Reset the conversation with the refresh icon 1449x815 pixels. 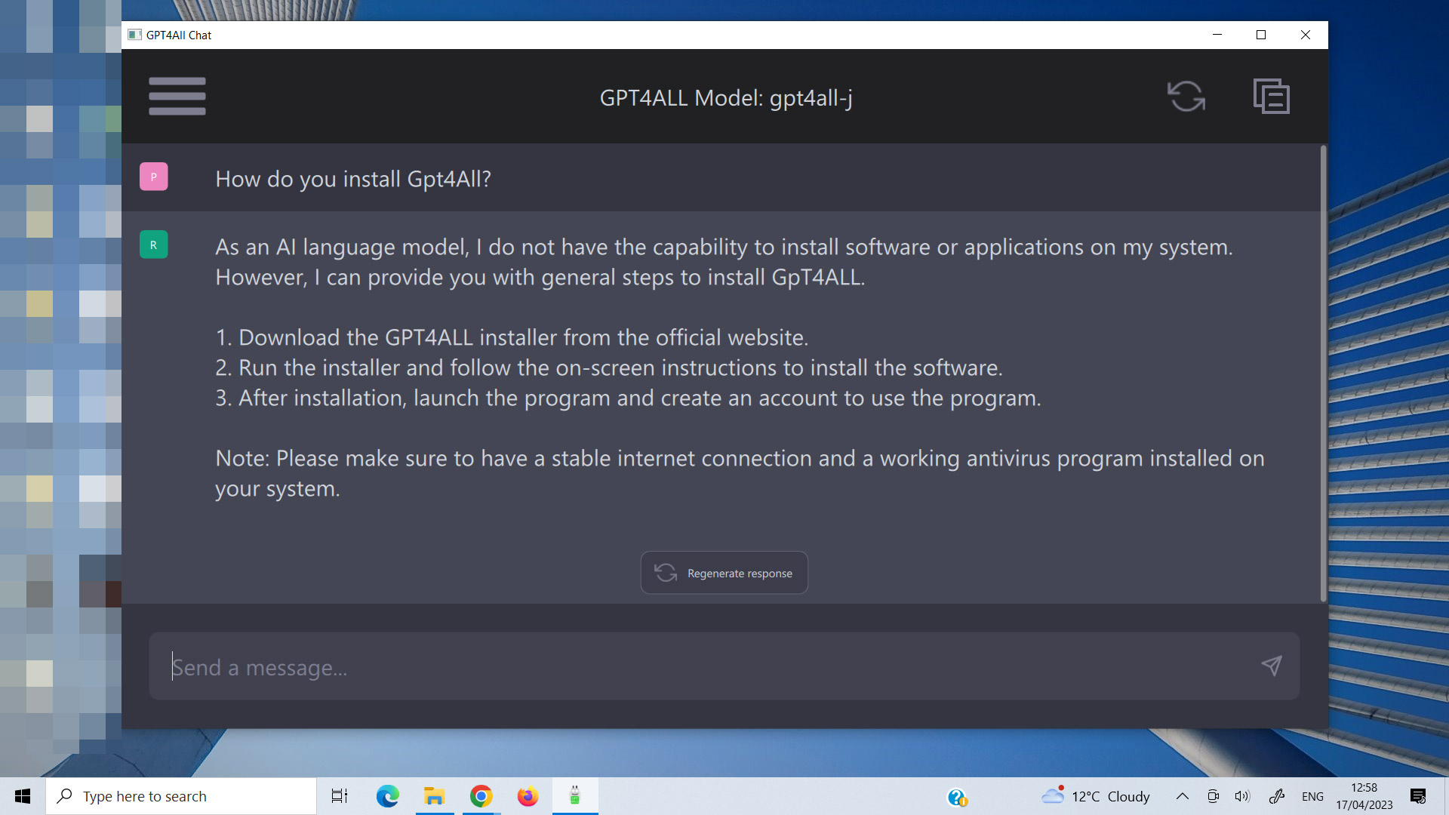pyautogui.click(x=1186, y=97)
